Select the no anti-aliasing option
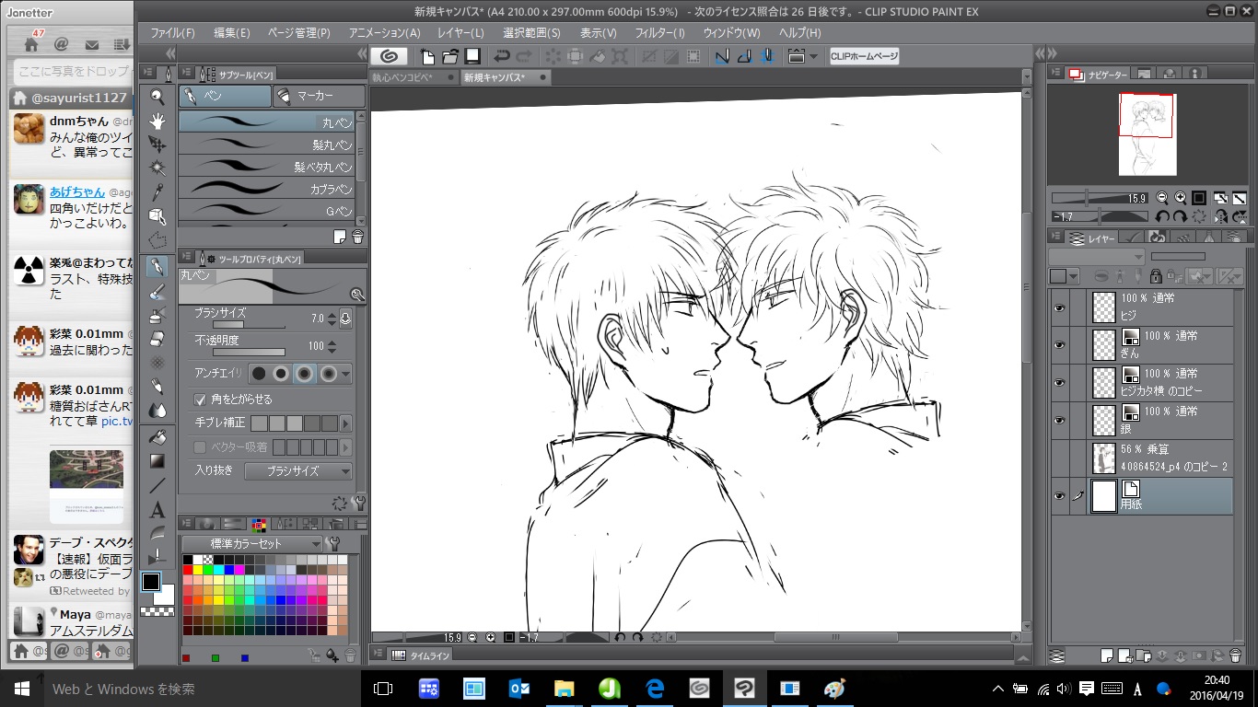This screenshot has width=1258, height=707. (259, 373)
